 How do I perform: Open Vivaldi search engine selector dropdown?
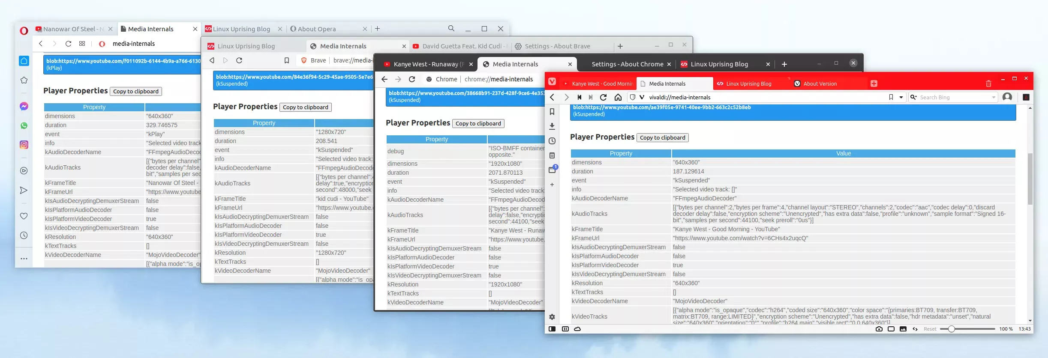pos(913,97)
